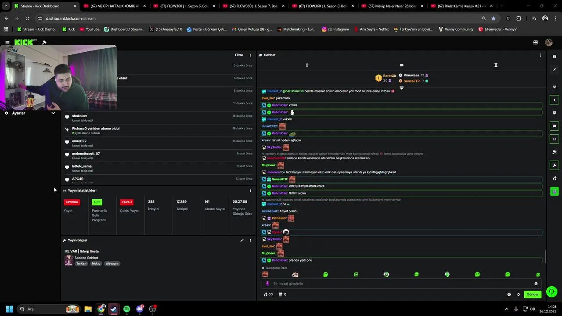
Task: Click the aileyayını tag
Action: pyautogui.click(x=112, y=264)
